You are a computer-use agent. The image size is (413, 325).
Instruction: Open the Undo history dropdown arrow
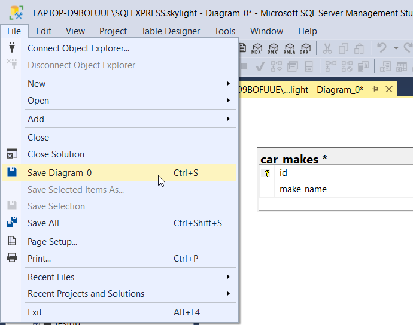(x=396, y=49)
